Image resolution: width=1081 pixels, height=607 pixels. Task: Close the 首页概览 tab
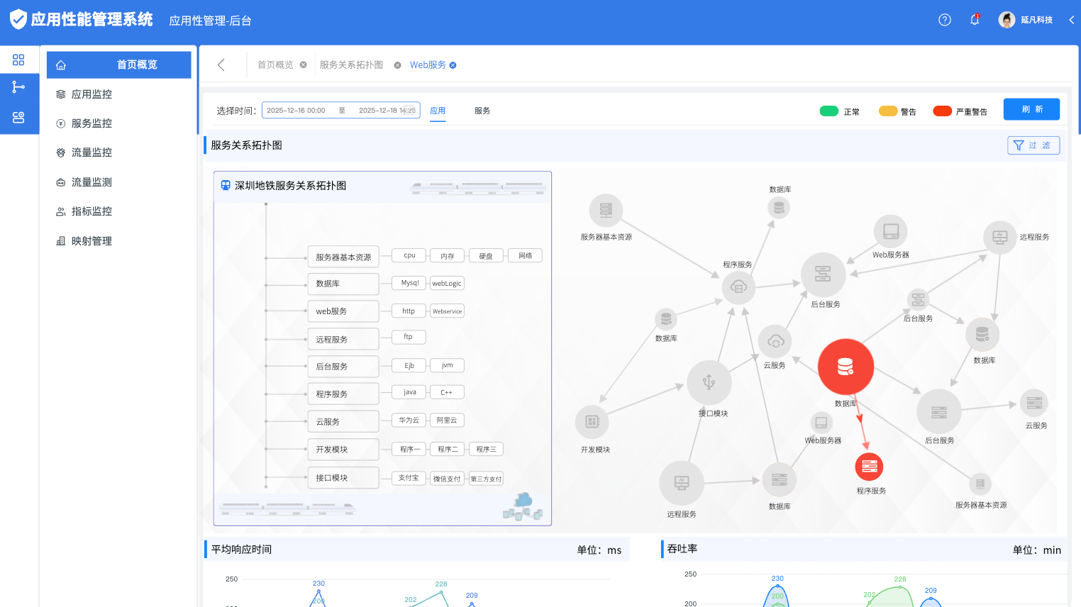[304, 65]
